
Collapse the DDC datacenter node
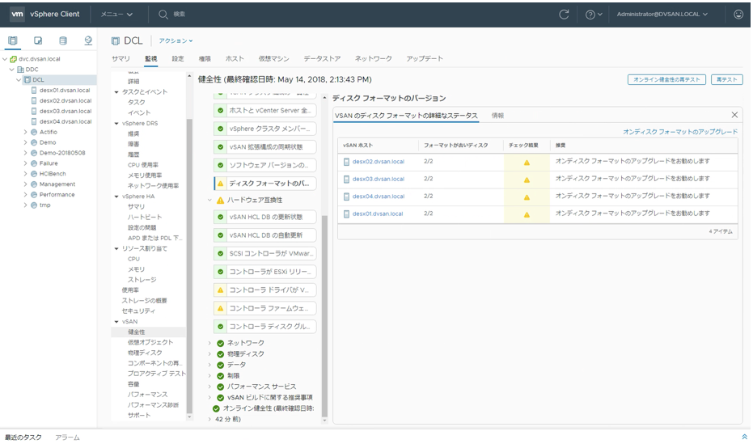(12, 70)
